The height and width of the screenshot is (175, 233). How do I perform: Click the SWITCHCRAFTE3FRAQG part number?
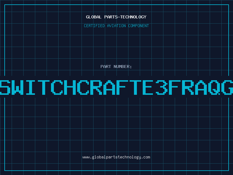(x=116, y=87)
